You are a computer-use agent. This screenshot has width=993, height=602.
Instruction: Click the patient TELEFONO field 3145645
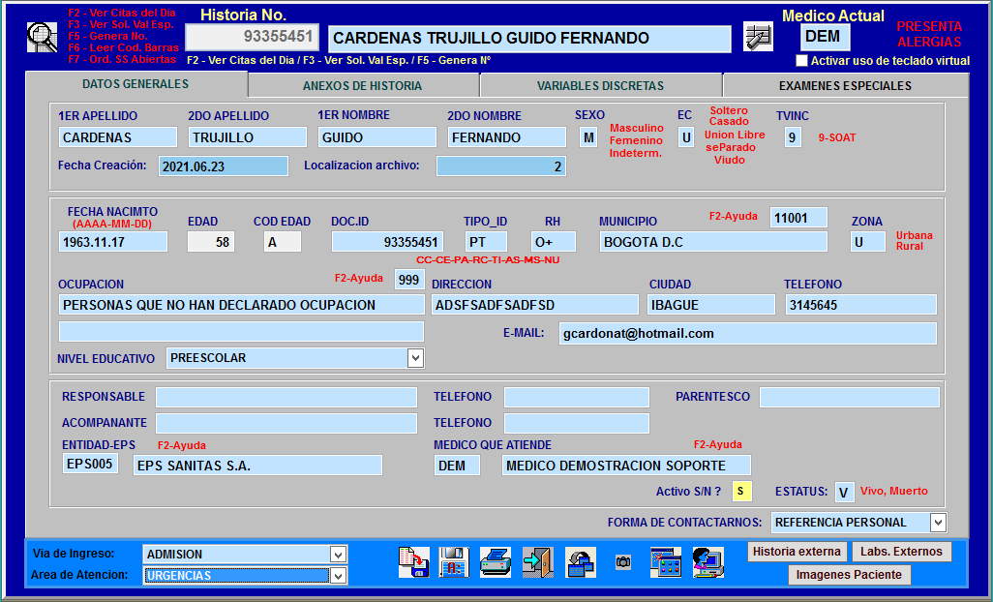click(x=860, y=305)
